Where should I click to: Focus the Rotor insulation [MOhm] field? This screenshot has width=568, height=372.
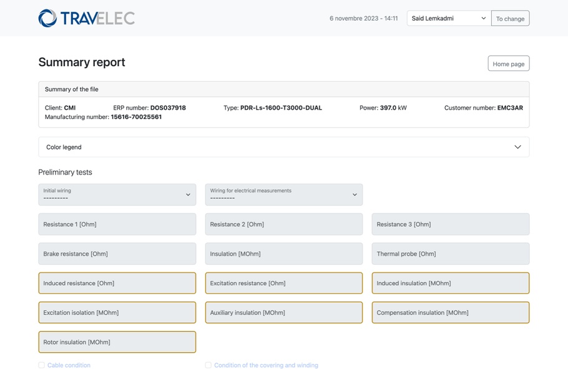(x=117, y=342)
